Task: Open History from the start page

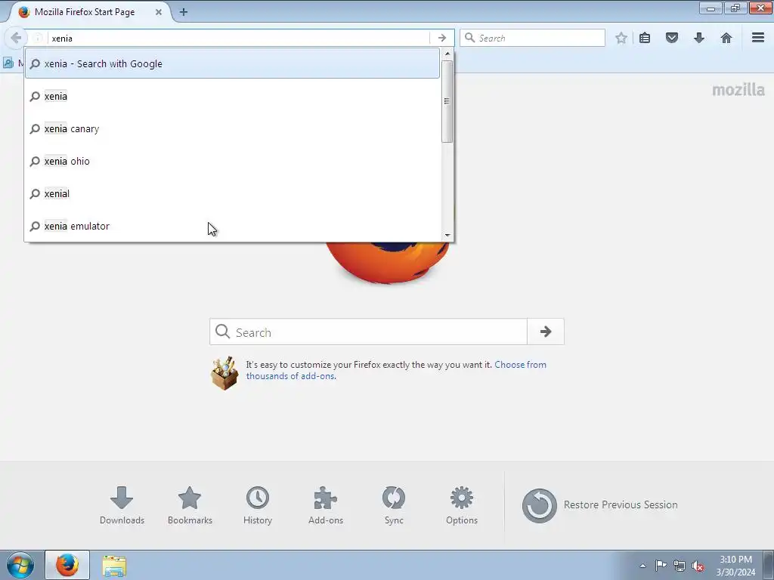Action: (x=258, y=505)
